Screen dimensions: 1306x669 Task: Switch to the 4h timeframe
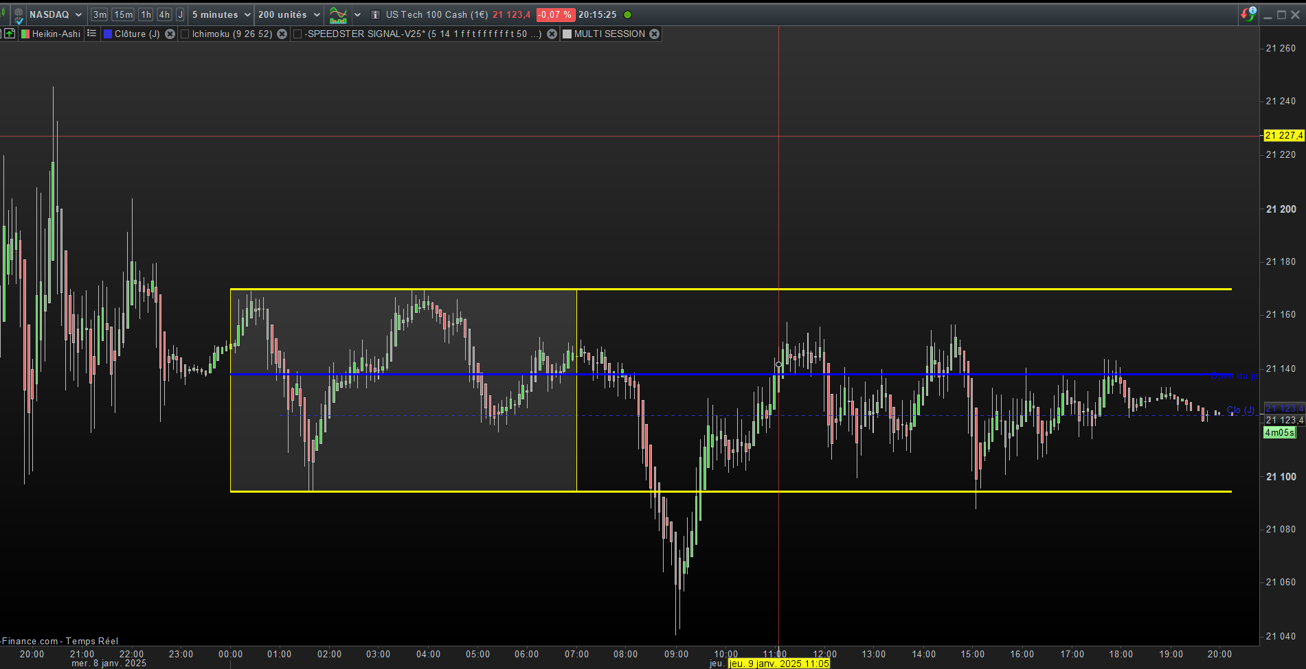click(164, 14)
